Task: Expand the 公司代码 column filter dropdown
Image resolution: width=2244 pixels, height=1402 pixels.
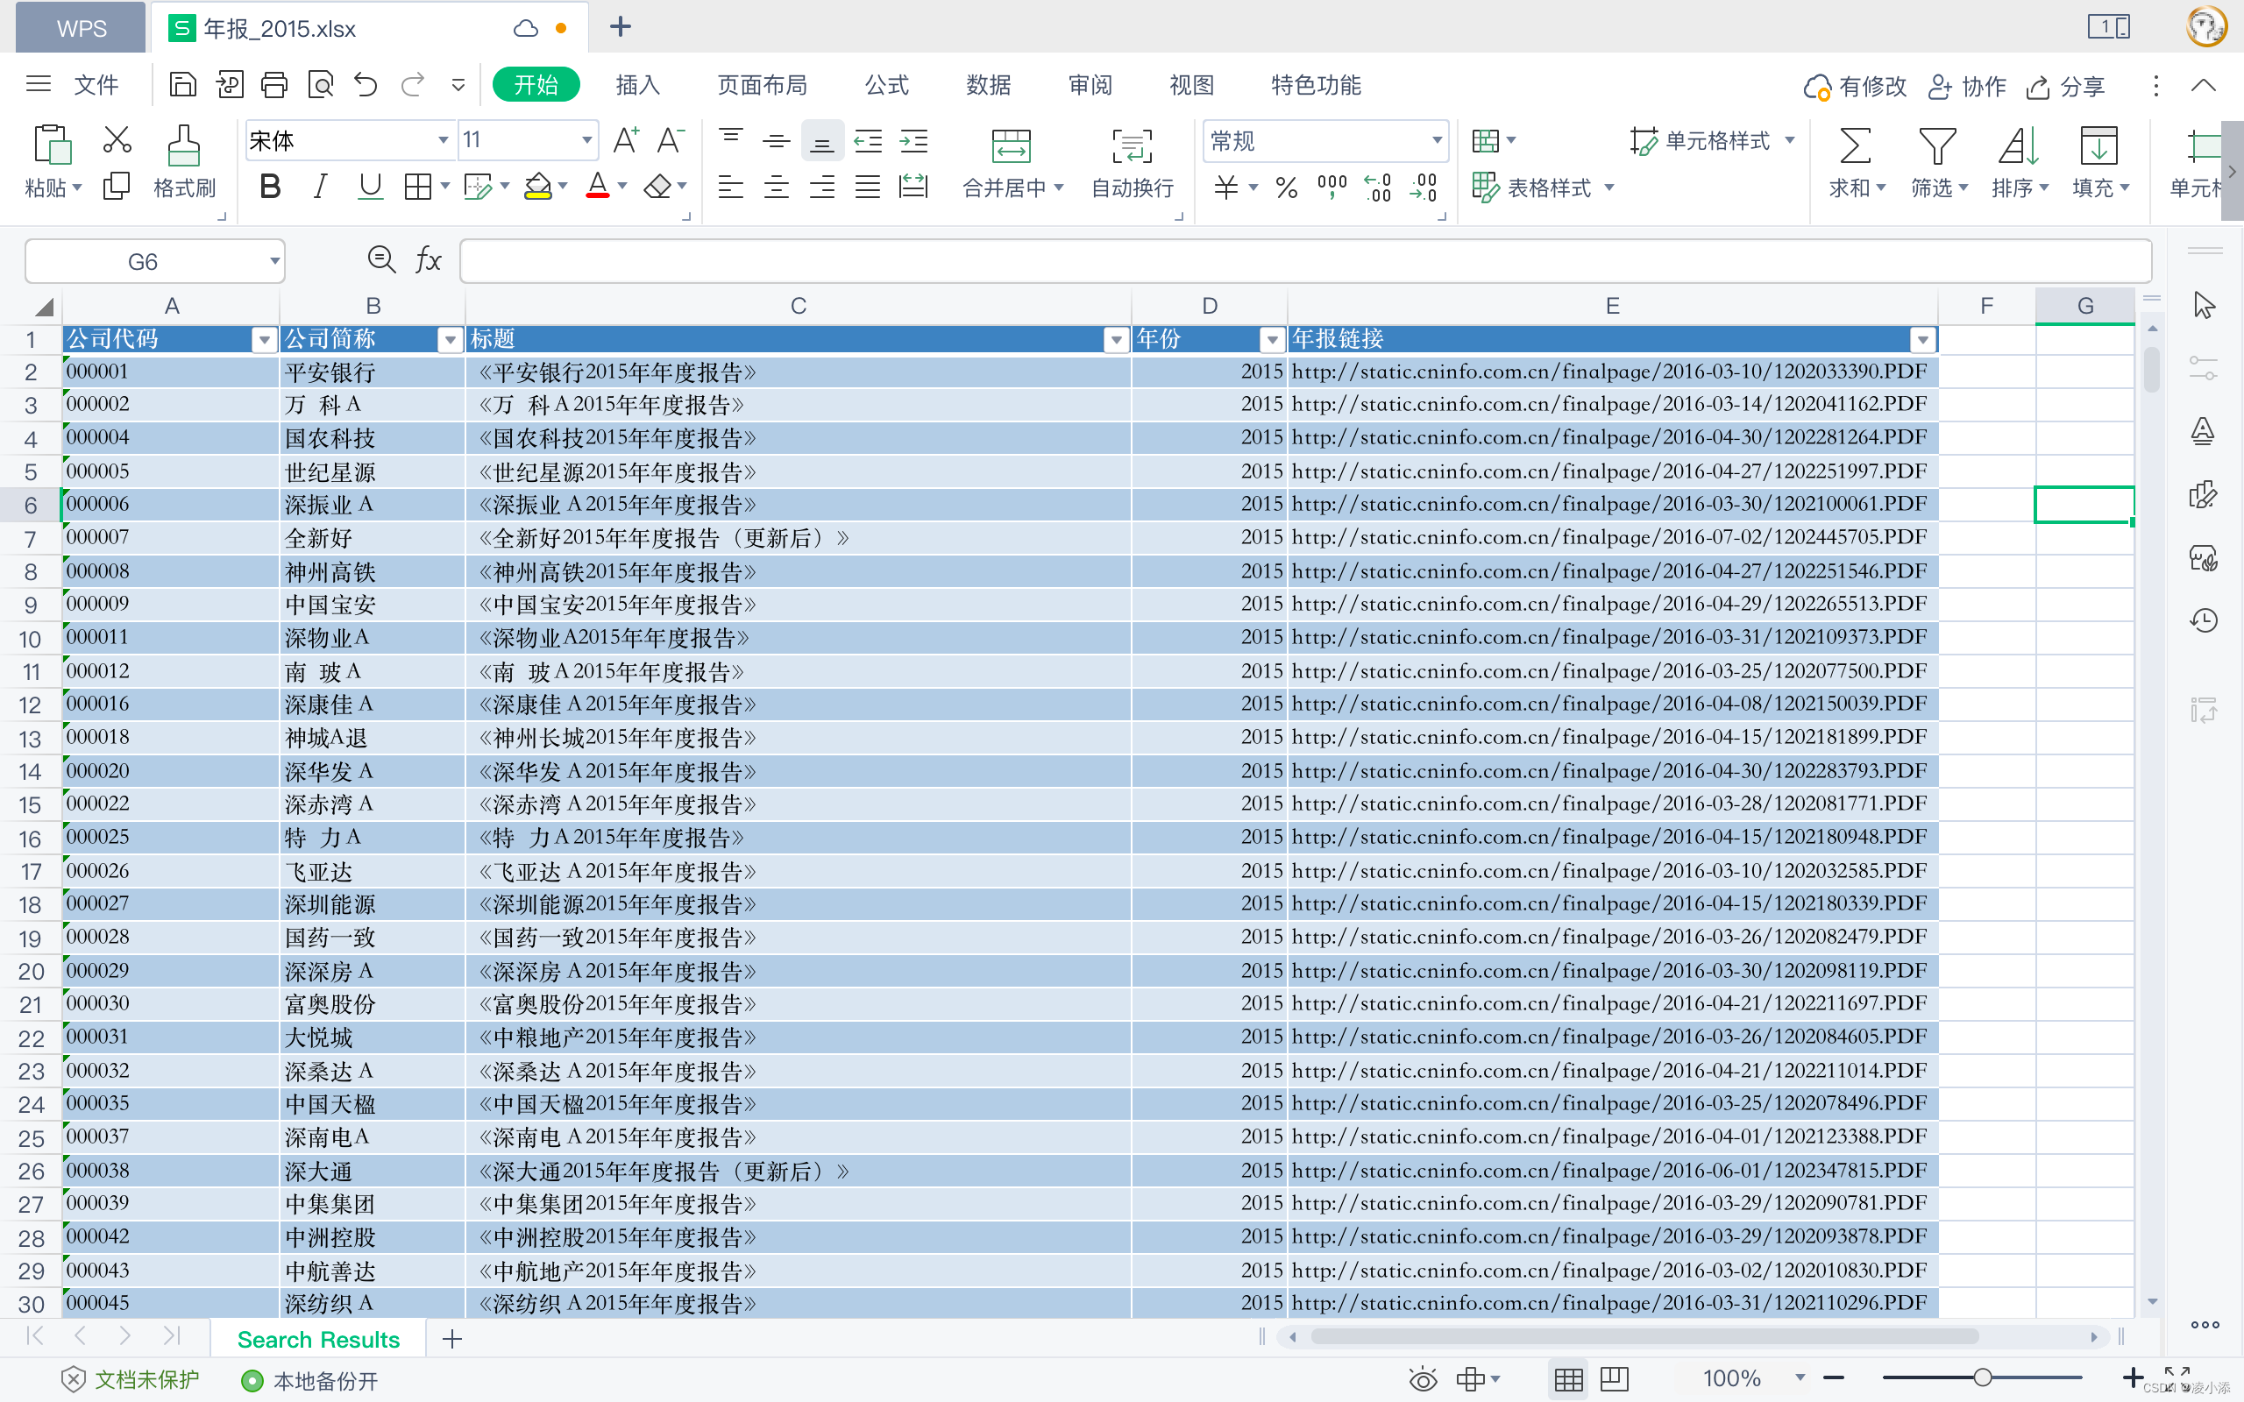Action: tap(263, 337)
